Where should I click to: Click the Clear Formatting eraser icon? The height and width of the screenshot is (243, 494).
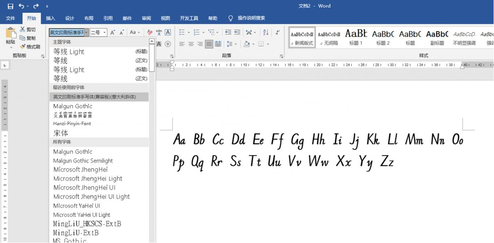(x=150, y=32)
